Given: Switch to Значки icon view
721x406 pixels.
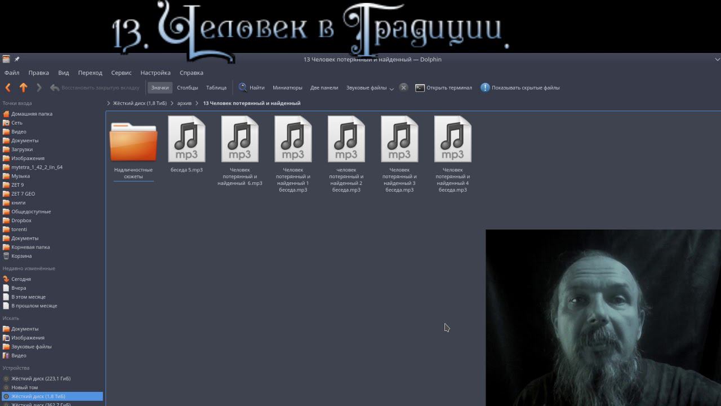Looking at the screenshot, I should (x=160, y=87).
